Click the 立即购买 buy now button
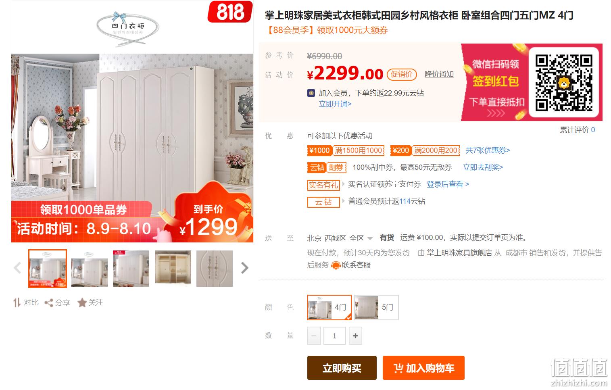Viewport: 611px width, 390px height. point(342,368)
